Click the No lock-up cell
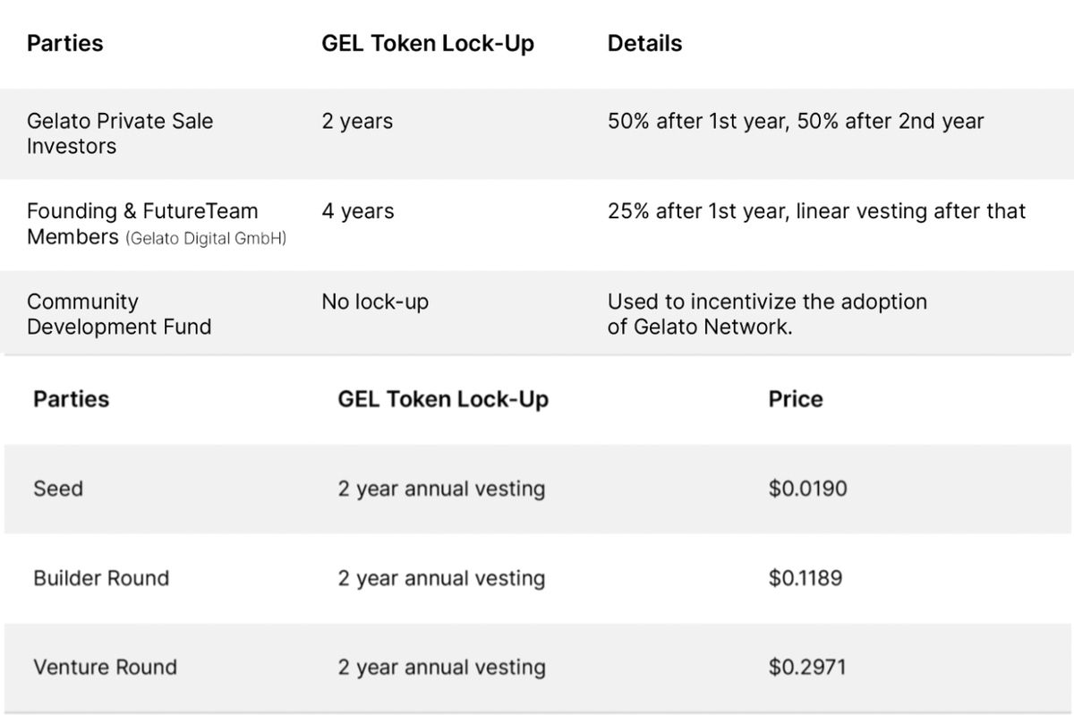1074x715 pixels. click(375, 302)
